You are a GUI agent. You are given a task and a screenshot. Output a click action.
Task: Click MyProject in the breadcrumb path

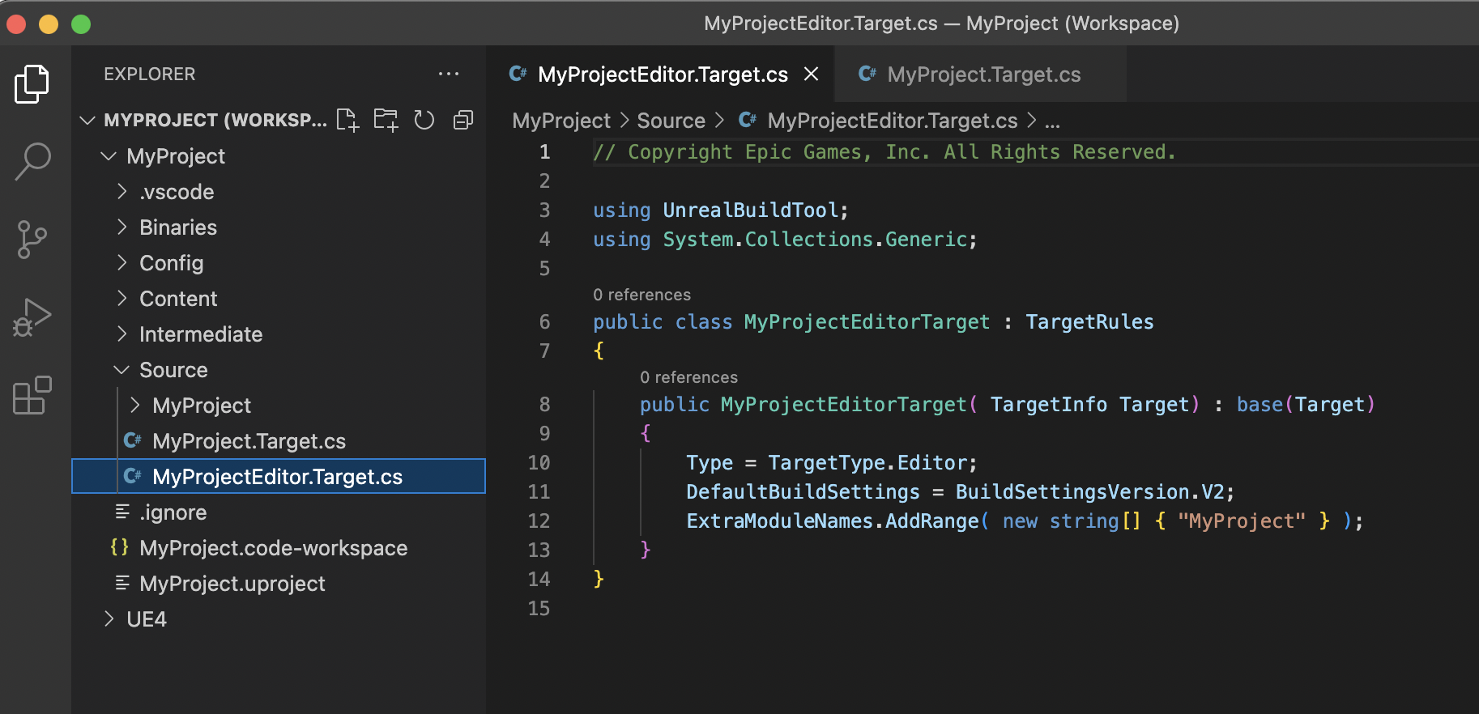tap(561, 121)
